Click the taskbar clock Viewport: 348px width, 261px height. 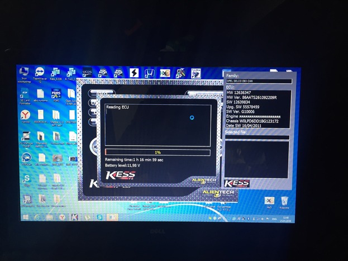click(286, 216)
